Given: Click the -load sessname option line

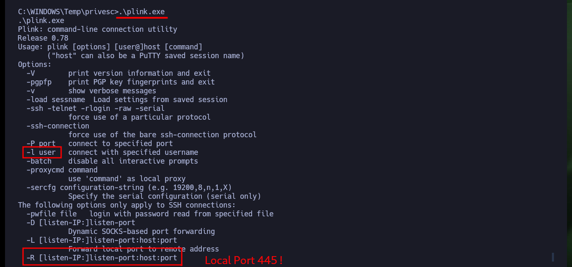Looking at the screenshot, I should tap(127, 100).
